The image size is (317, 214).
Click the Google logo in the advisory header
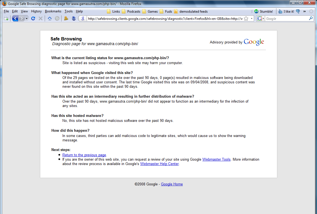[x=254, y=42]
